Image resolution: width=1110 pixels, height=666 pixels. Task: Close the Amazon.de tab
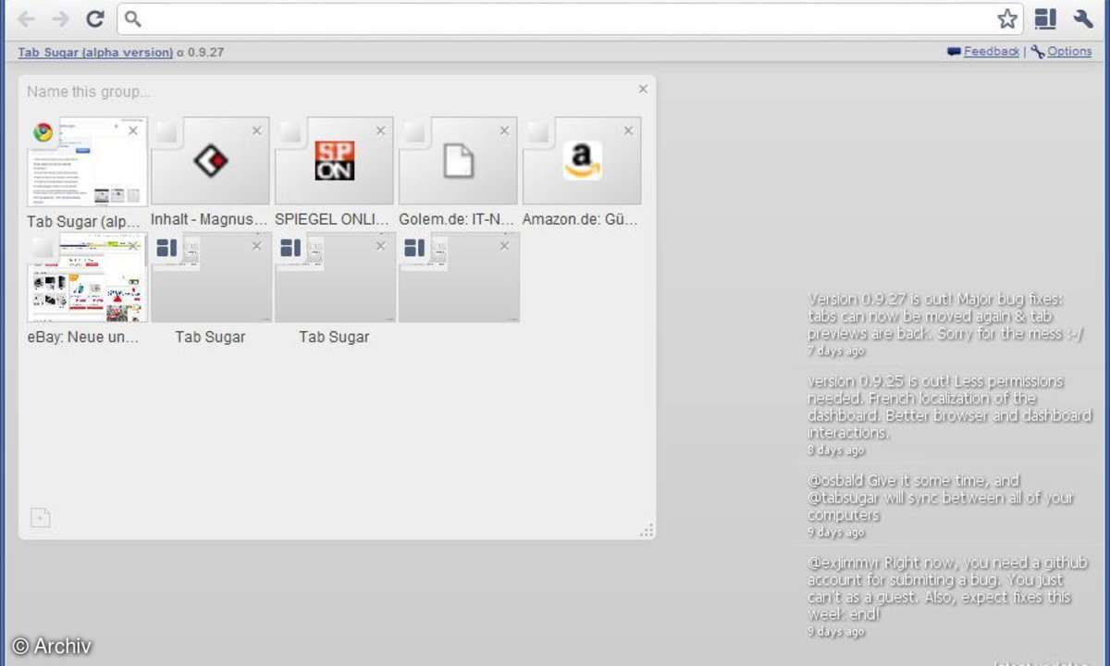(x=629, y=130)
